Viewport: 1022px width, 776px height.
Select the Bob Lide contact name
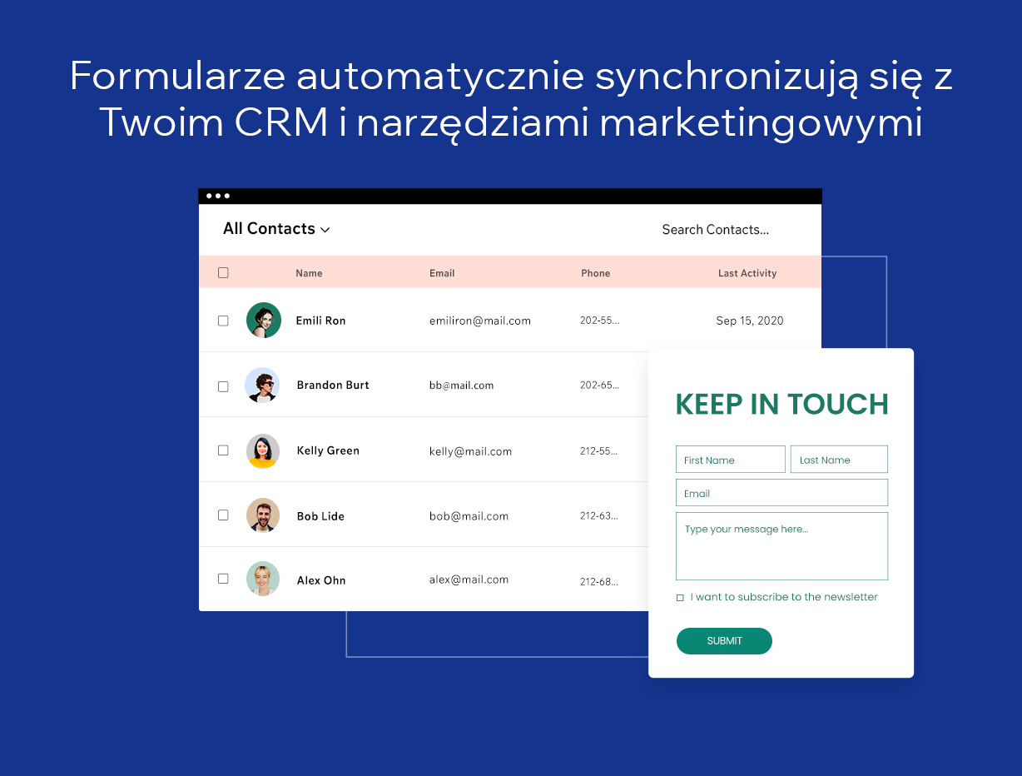320,516
